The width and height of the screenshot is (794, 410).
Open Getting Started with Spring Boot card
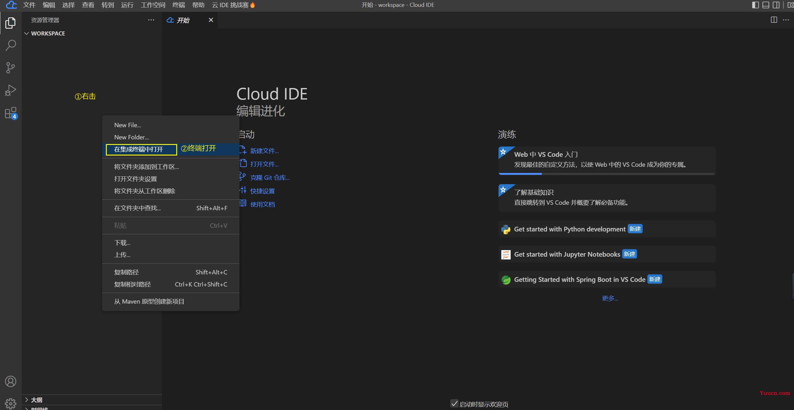(607, 280)
